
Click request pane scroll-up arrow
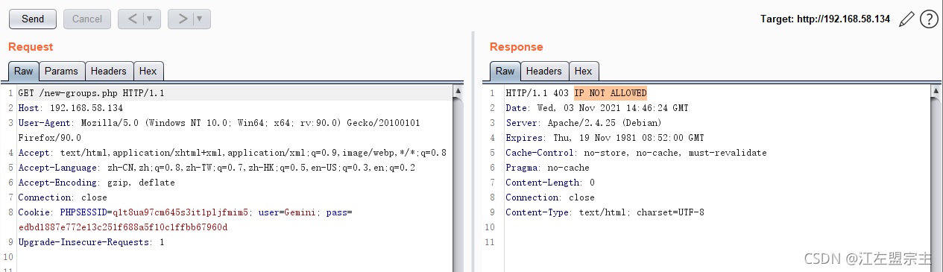[458, 92]
